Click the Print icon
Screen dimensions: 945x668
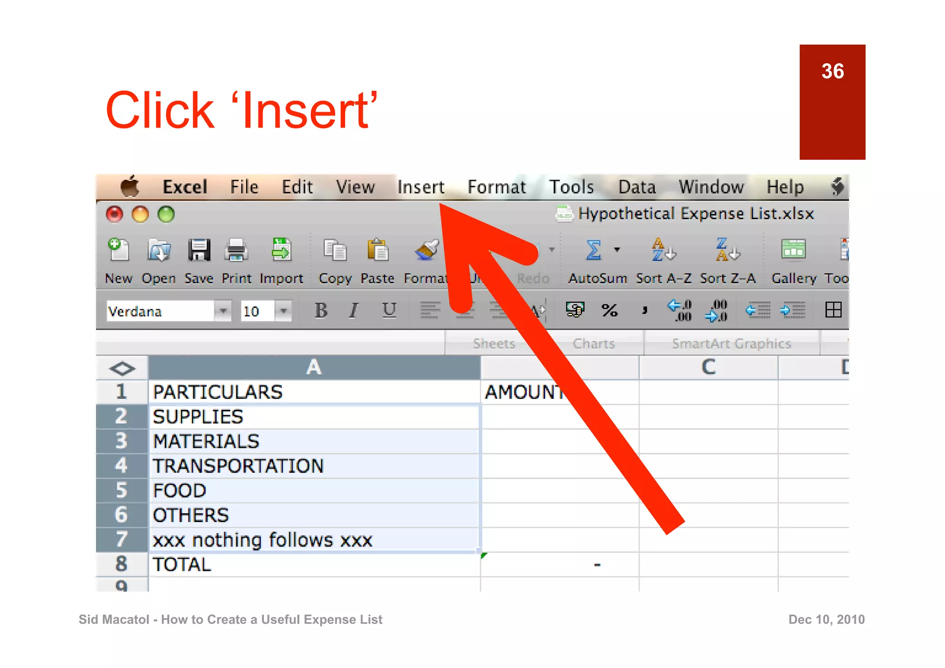236,250
